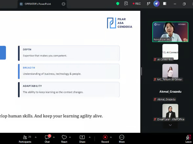
Task: Restore the Zoom window size
Action: point(184,4)
